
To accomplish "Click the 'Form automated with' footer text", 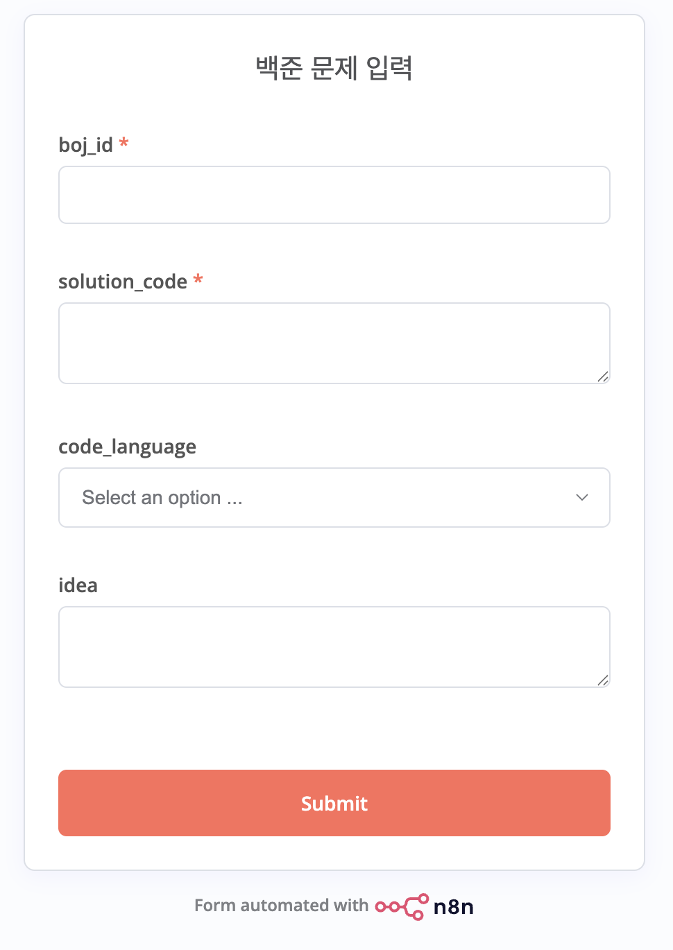I will coord(281,906).
